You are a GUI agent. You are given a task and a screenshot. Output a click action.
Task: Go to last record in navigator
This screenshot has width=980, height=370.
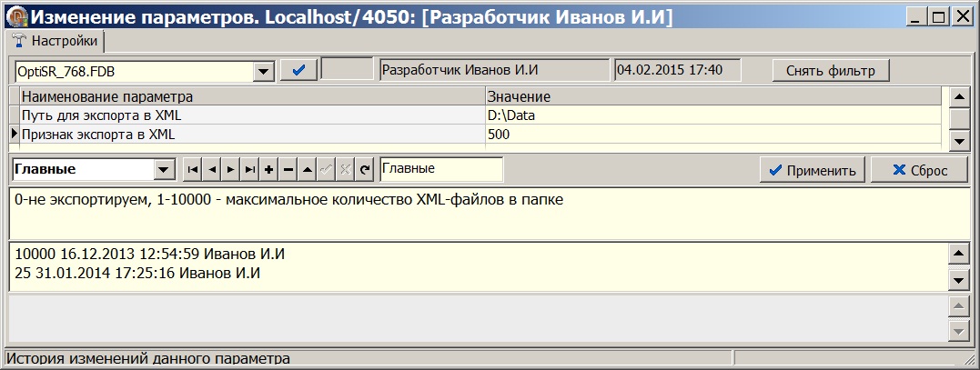point(250,170)
